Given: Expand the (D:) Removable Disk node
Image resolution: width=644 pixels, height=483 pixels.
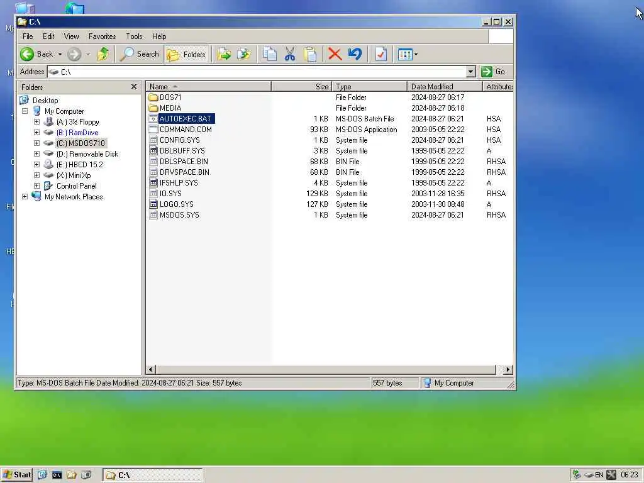Looking at the screenshot, I should (36, 154).
